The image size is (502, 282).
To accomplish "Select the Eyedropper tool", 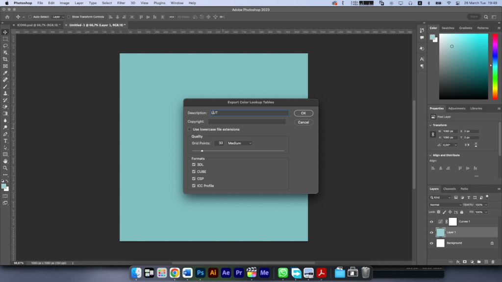I will [x=5, y=73].
